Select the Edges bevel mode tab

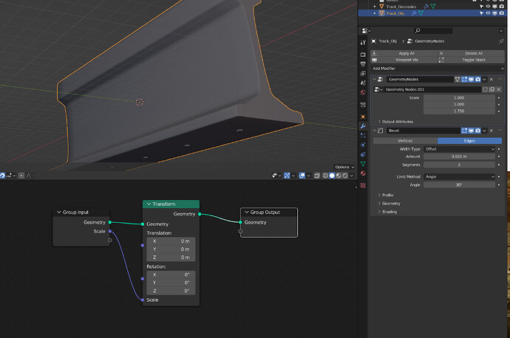pyautogui.click(x=469, y=141)
